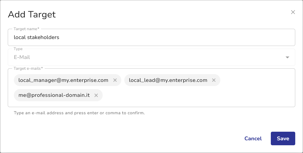Click the "E-Mail" value in Type field
Viewport: 303px width, 153px height.
(x=22, y=58)
